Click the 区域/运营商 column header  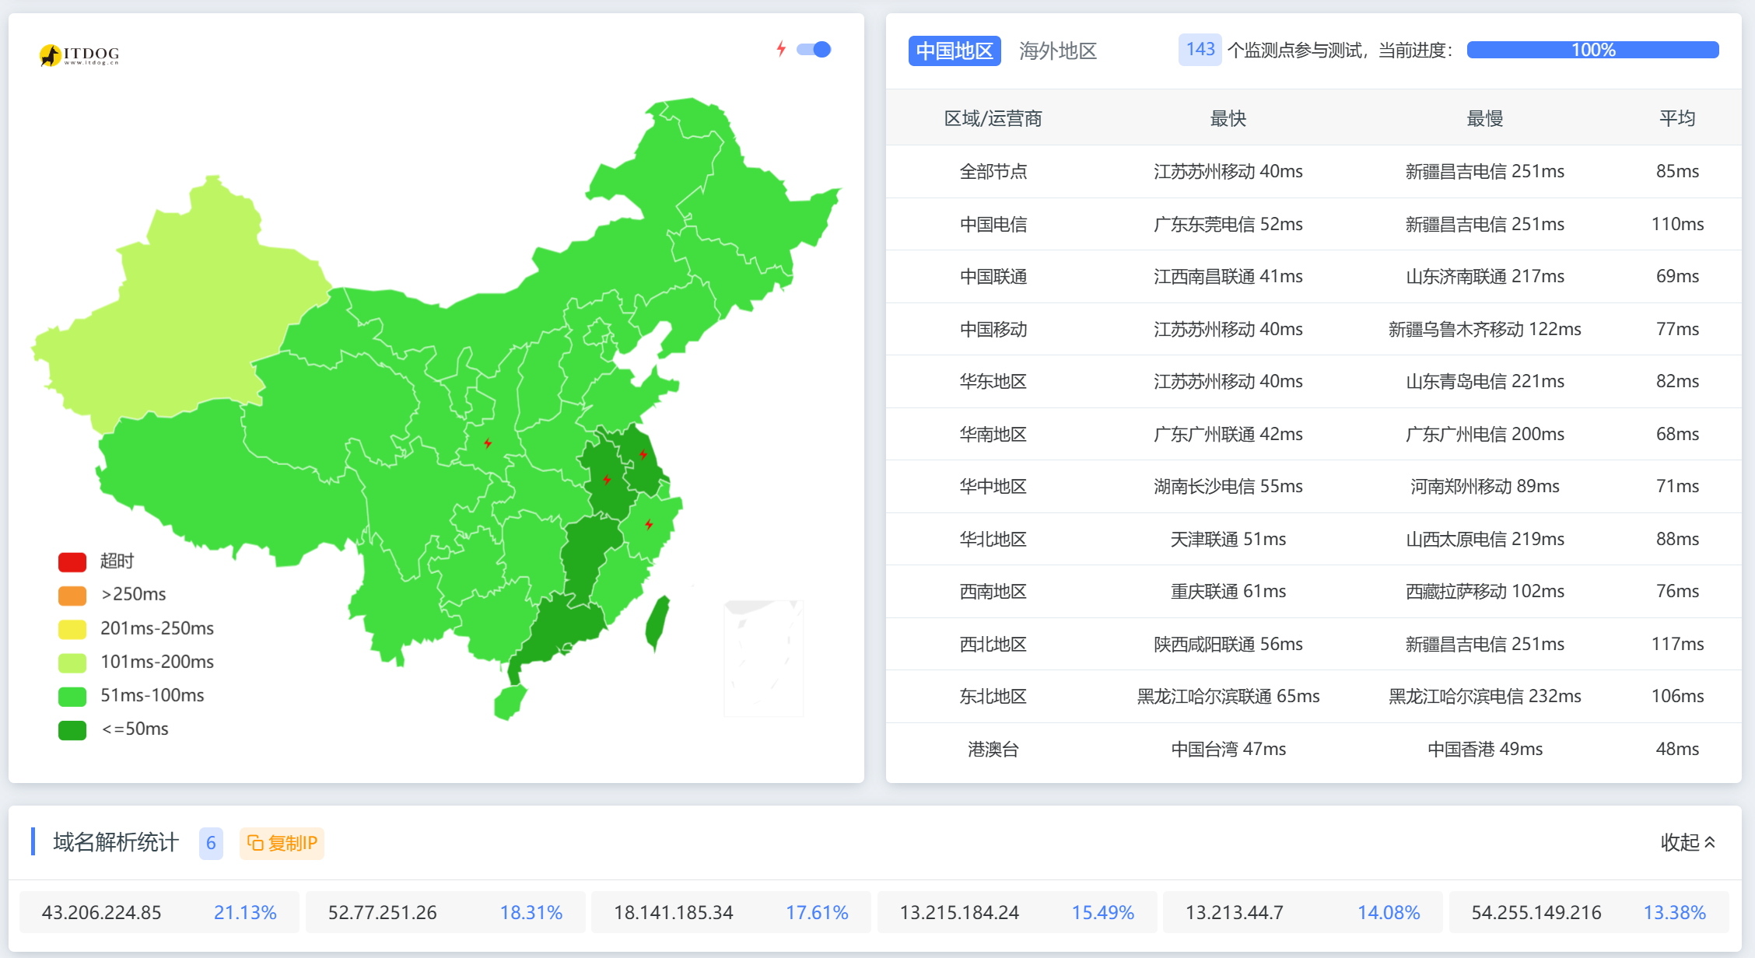tap(993, 118)
